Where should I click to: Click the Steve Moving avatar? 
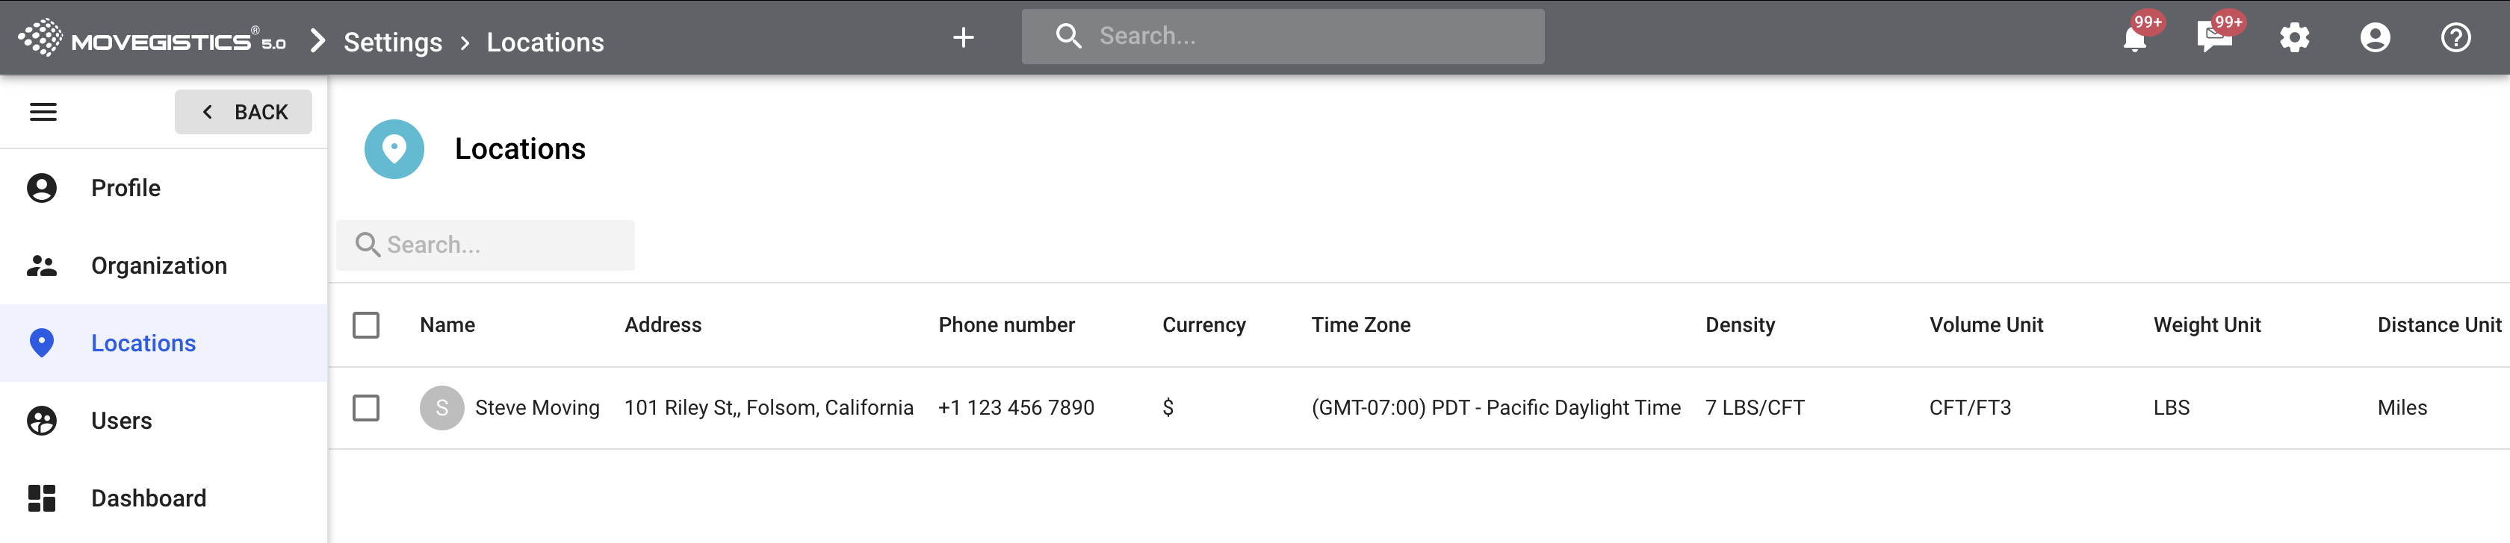click(441, 408)
